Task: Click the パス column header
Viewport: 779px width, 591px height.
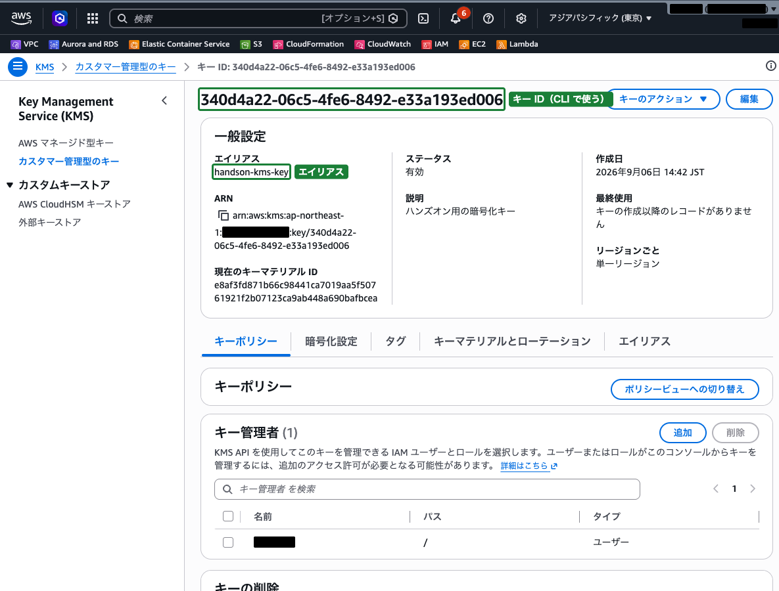Action: (x=432, y=517)
